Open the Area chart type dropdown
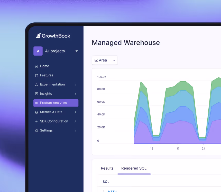 tap(105, 60)
